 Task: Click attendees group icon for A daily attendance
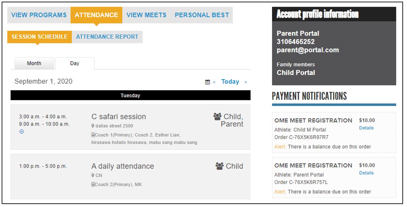click(x=220, y=166)
